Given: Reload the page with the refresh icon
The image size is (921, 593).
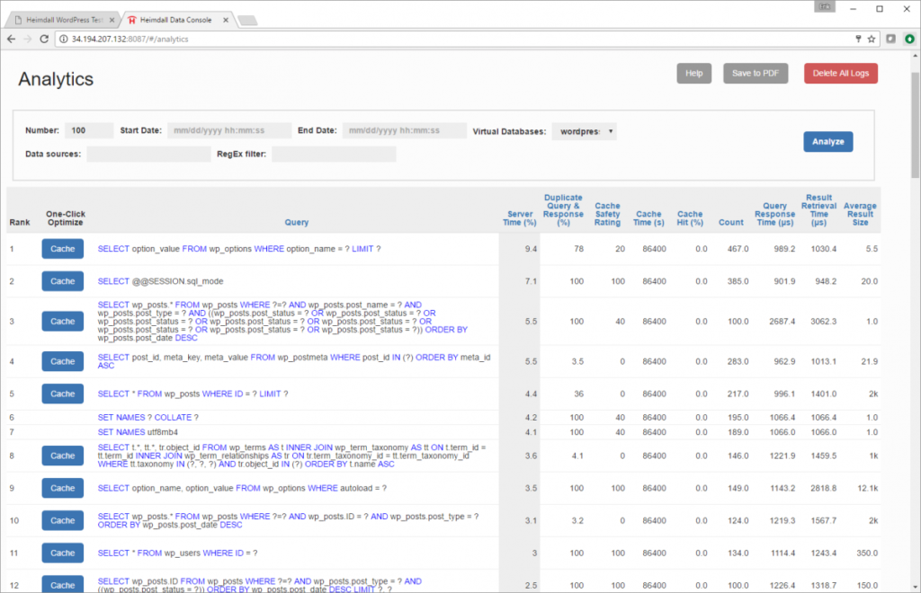Looking at the screenshot, I should click(x=44, y=39).
